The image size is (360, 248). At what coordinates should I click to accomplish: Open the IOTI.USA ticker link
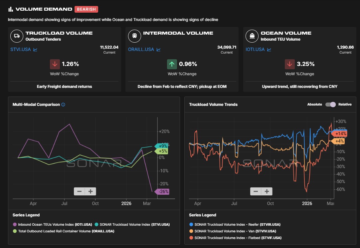coord(255,49)
